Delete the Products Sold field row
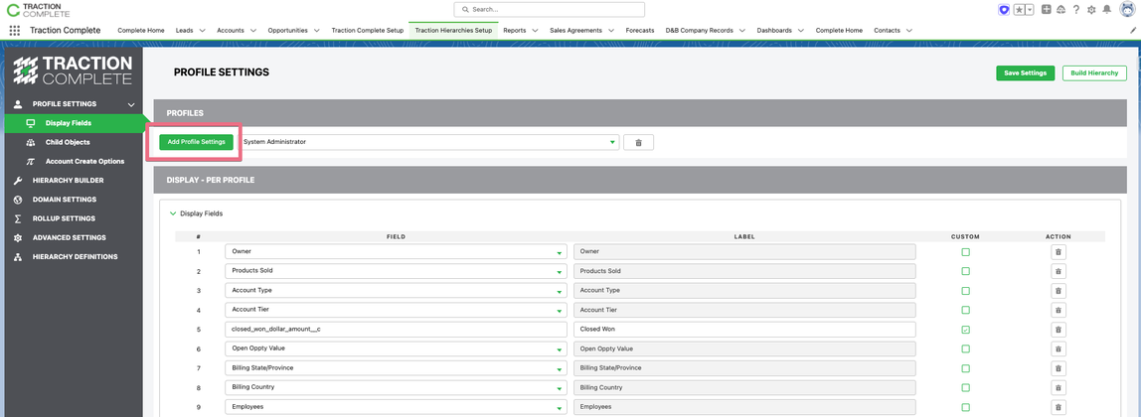Viewport: 1141px width, 417px height. tap(1059, 271)
